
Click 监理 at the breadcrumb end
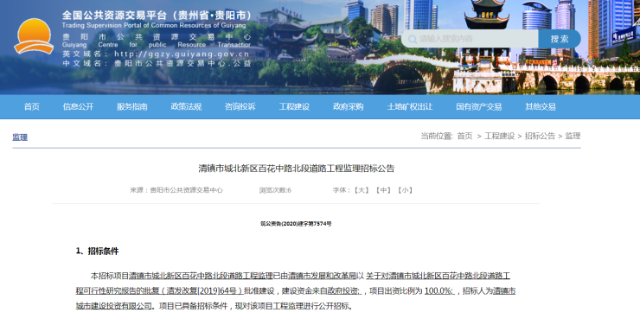[573, 137]
